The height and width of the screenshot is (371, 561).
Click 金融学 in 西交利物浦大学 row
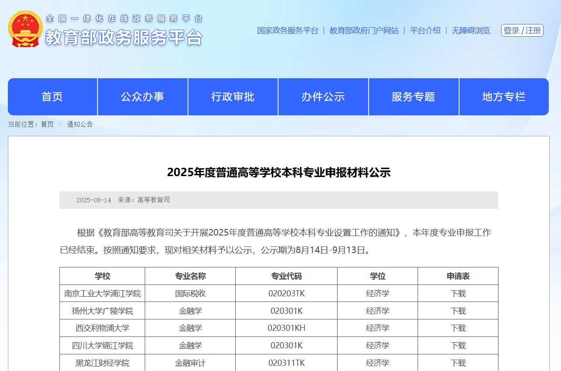click(190, 328)
